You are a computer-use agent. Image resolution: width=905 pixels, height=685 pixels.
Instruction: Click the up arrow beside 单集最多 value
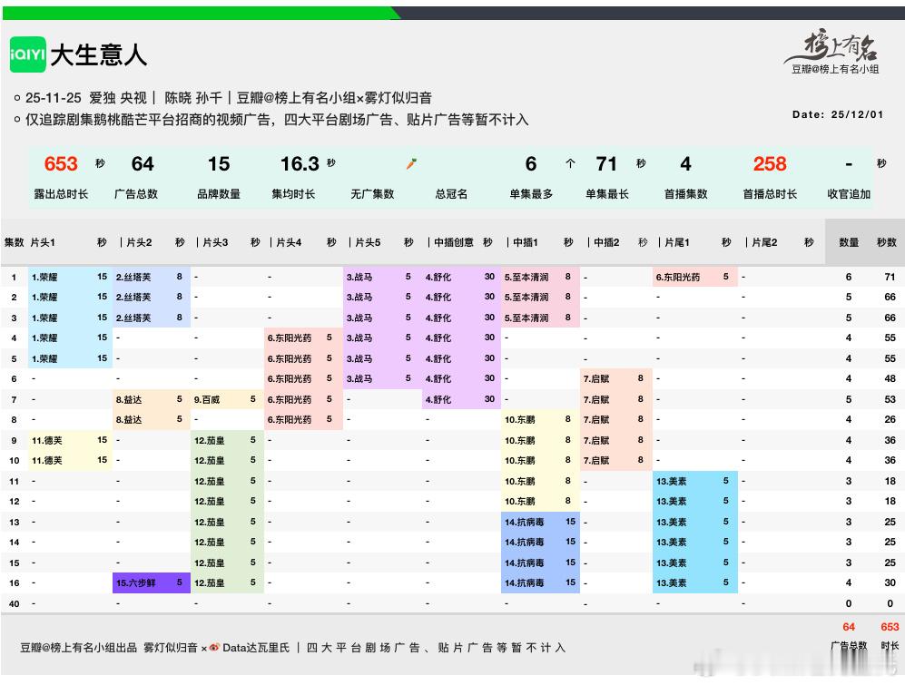pyautogui.click(x=570, y=164)
